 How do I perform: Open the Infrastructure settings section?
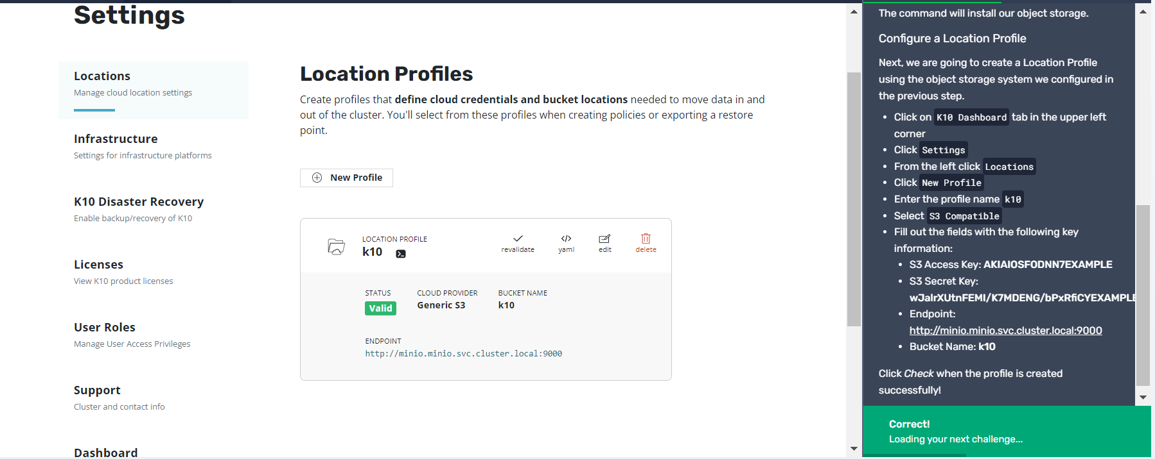(x=143, y=146)
